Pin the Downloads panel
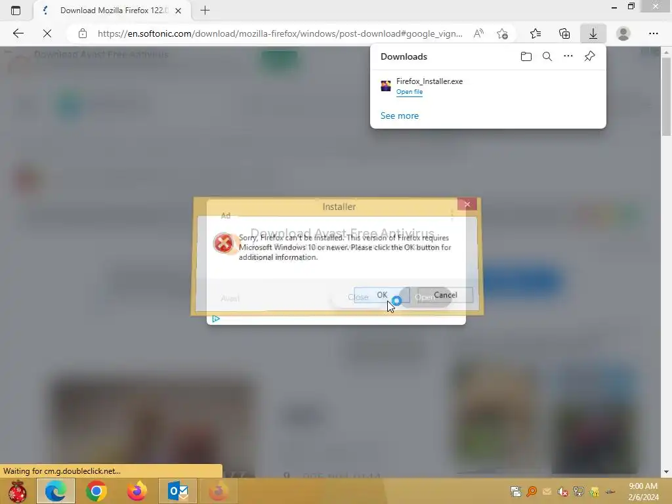672x504 pixels. (x=590, y=56)
